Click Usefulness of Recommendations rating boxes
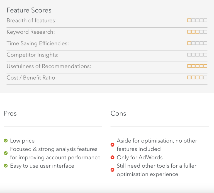214x193 pixels. [197, 66]
